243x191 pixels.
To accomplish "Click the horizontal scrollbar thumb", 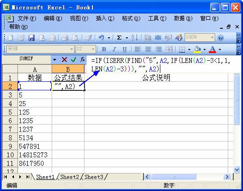I will (173, 177).
